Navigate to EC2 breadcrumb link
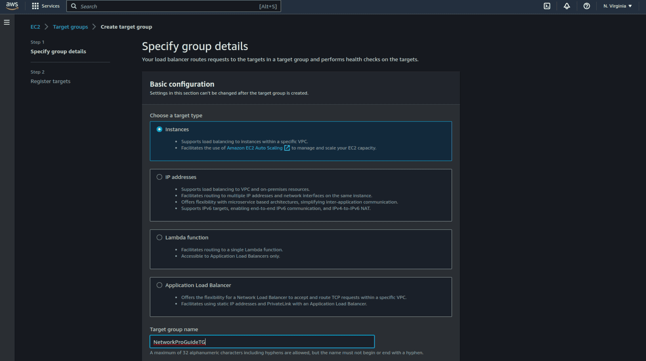This screenshot has width=646, height=361. pyautogui.click(x=35, y=27)
